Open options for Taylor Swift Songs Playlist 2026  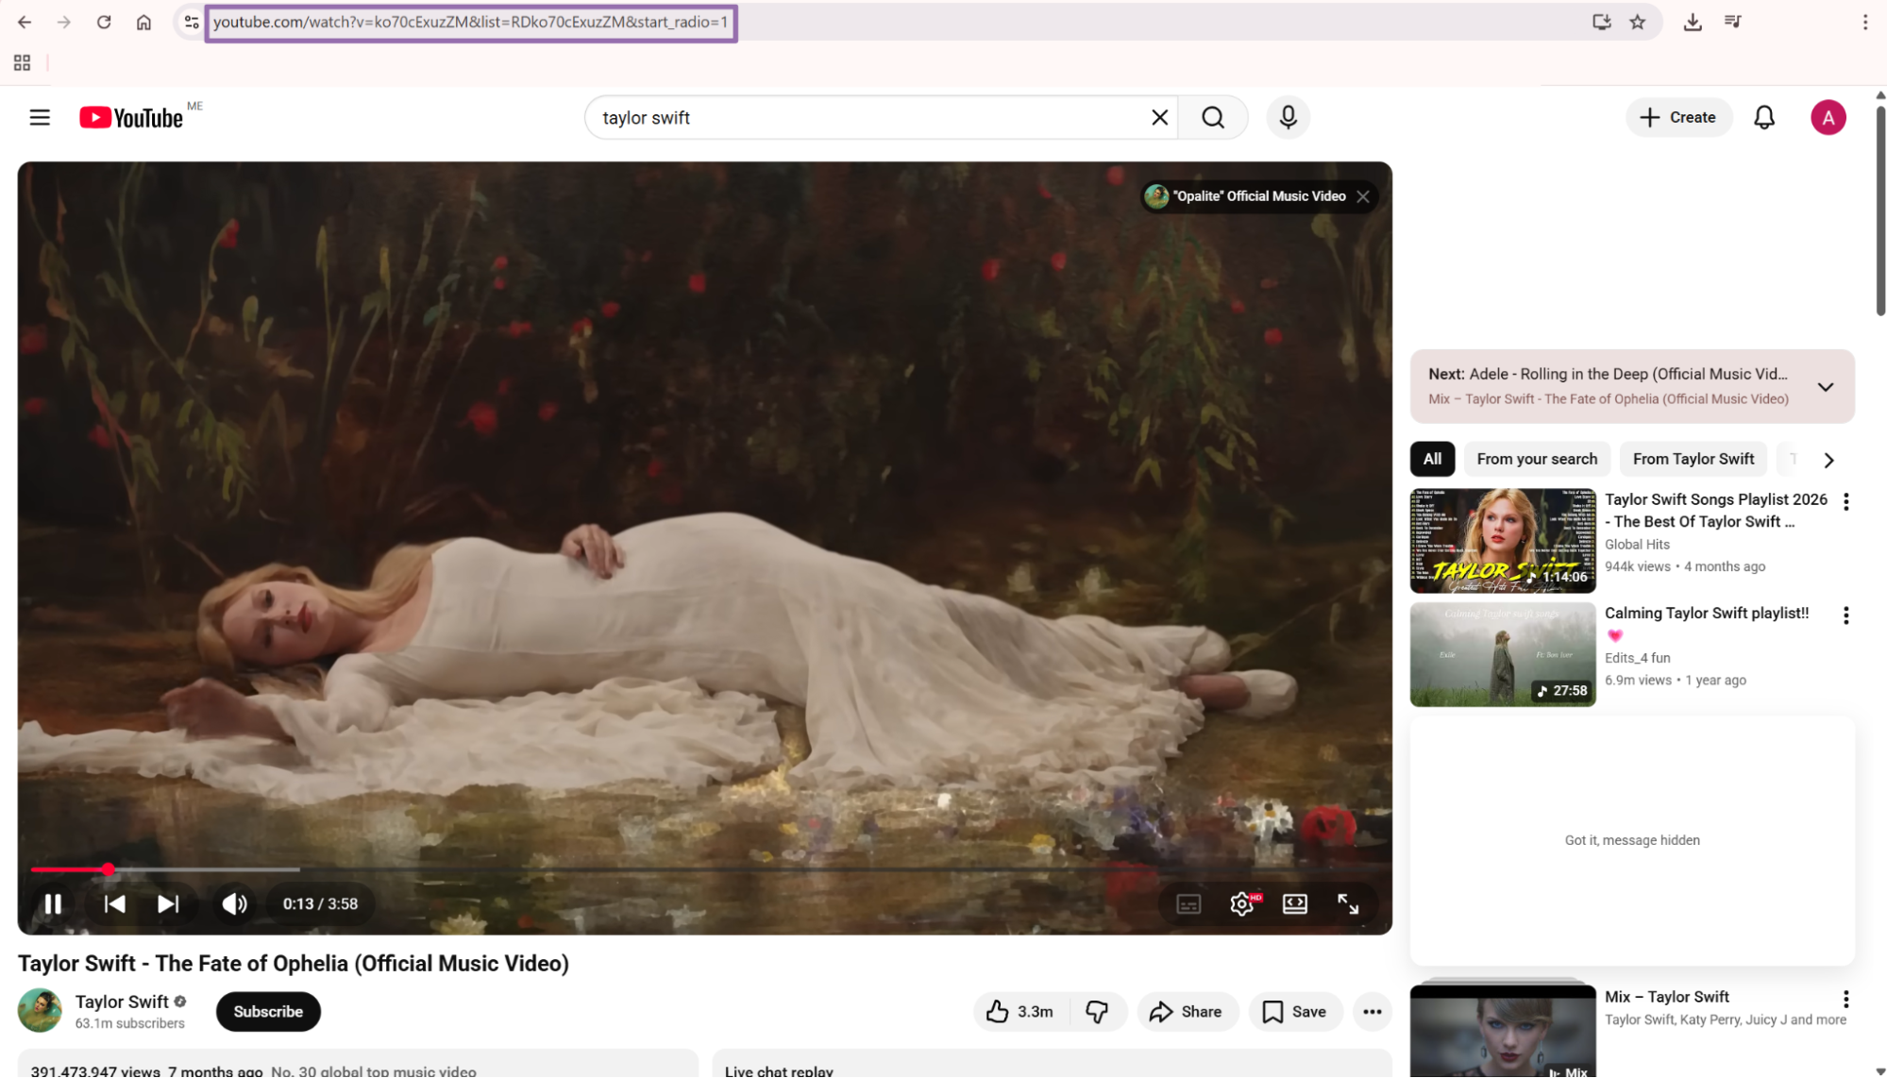(x=1845, y=502)
